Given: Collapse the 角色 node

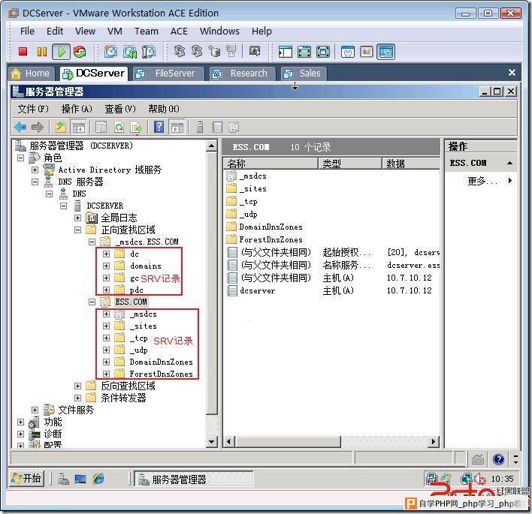Looking at the screenshot, I should pos(21,158).
